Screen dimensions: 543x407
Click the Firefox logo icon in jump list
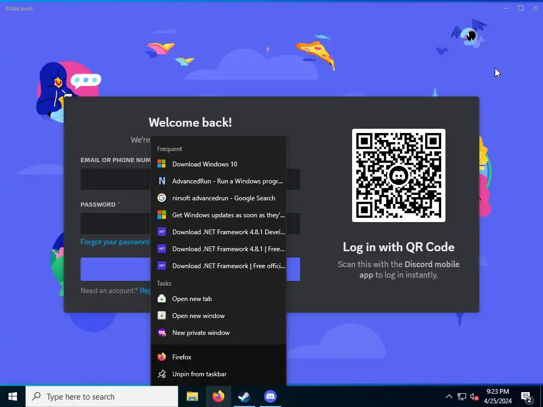pyautogui.click(x=162, y=357)
